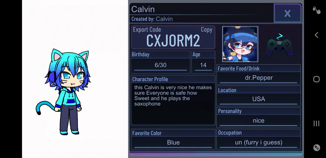
Task: Tap the round gamepad icon at bottom right
Action: coord(317,148)
